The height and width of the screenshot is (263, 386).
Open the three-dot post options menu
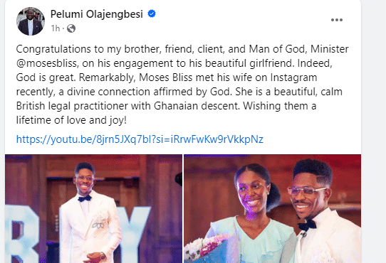[337, 20]
